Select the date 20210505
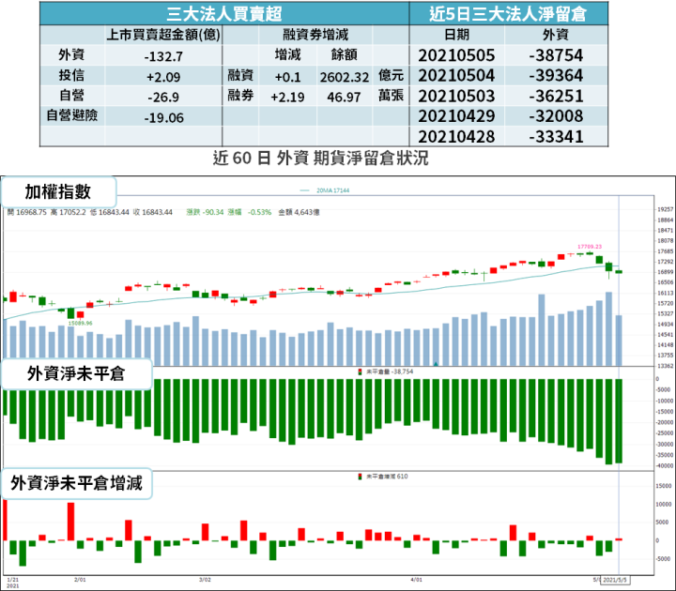This screenshot has height=591, width=676. coord(456,55)
